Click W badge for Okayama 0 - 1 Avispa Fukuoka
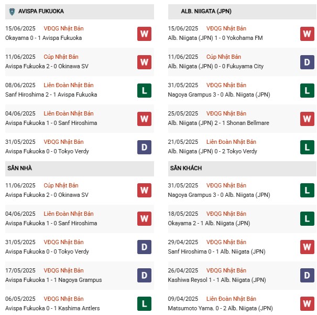Image resolution: width=317 pixels, height=315 pixels. coord(144,34)
